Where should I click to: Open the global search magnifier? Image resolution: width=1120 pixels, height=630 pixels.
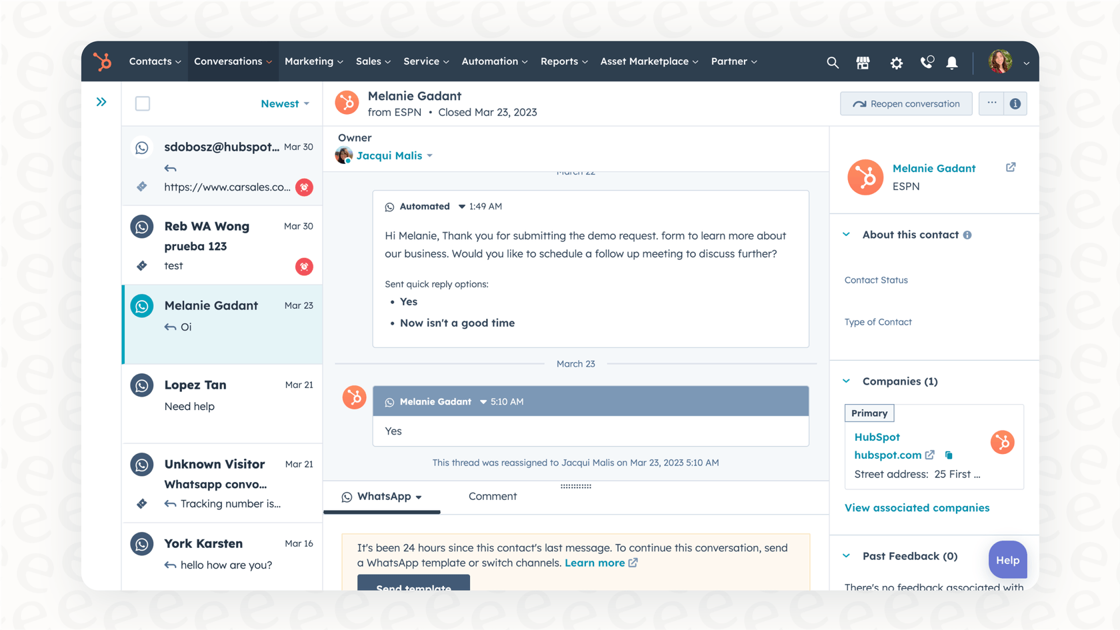coord(832,63)
